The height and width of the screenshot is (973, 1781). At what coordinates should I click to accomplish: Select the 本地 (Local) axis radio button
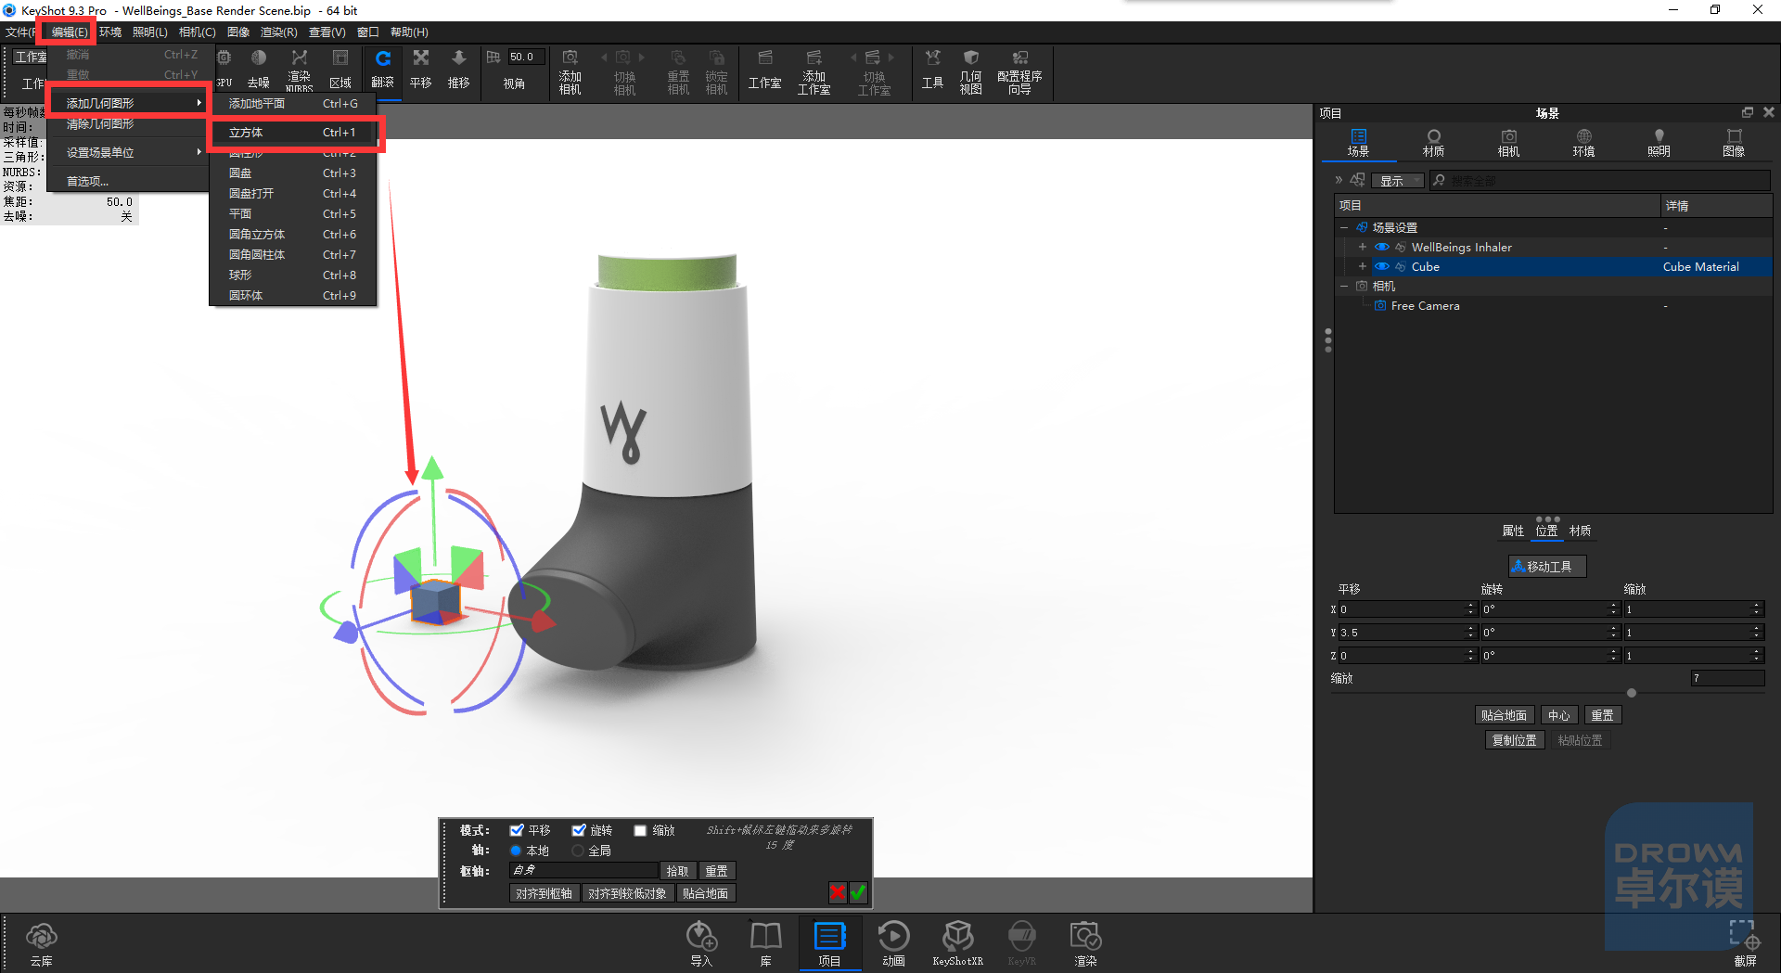(x=516, y=851)
